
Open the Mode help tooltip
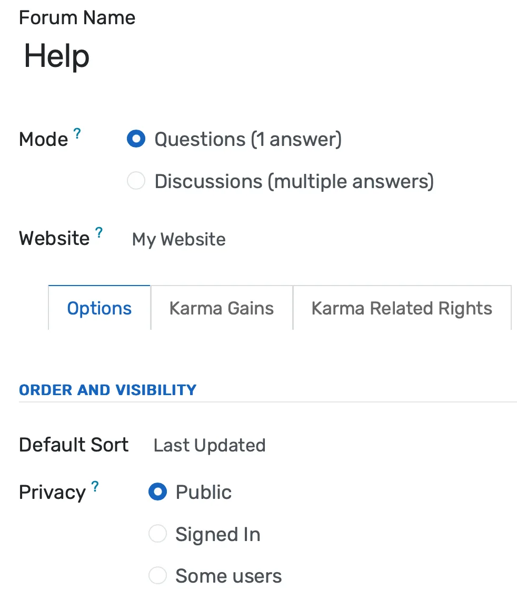tap(77, 133)
